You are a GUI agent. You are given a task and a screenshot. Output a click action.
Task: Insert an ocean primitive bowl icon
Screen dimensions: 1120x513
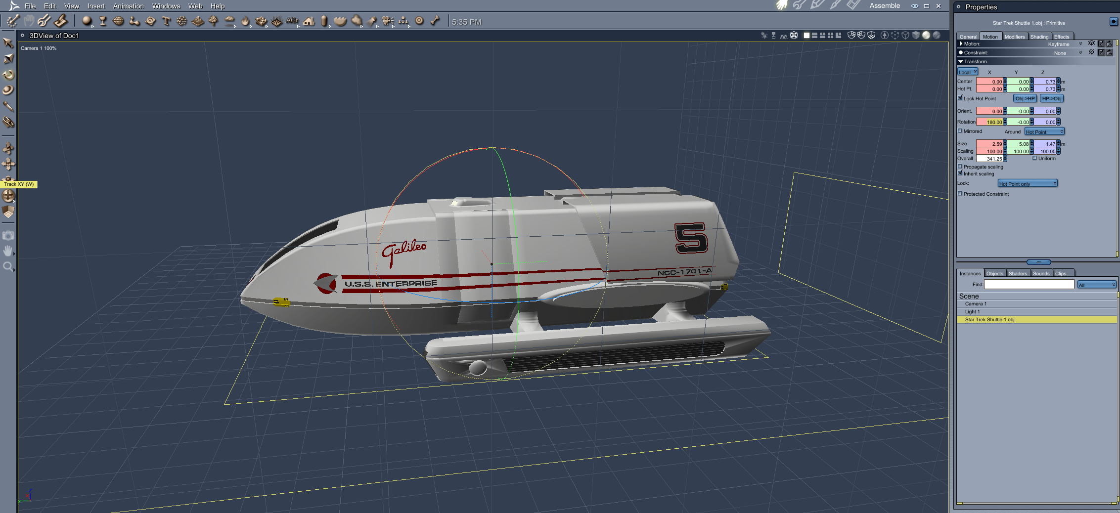click(340, 21)
